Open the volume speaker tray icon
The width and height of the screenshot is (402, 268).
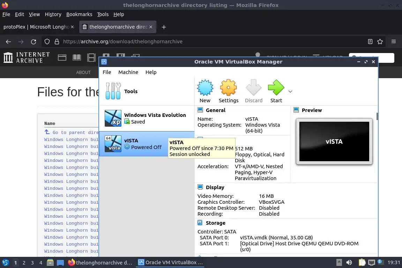pyautogui.click(x=349, y=263)
